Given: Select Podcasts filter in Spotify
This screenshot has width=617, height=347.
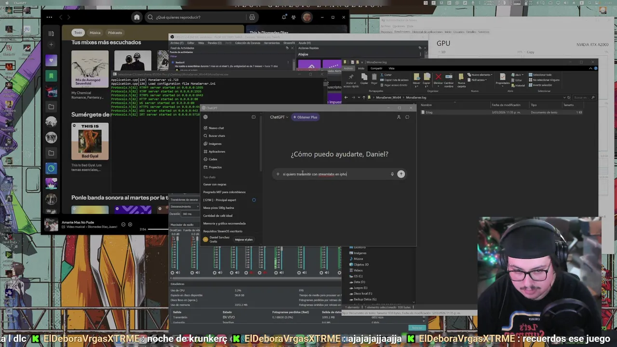Looking at the screenshot, I should point(115,33).
